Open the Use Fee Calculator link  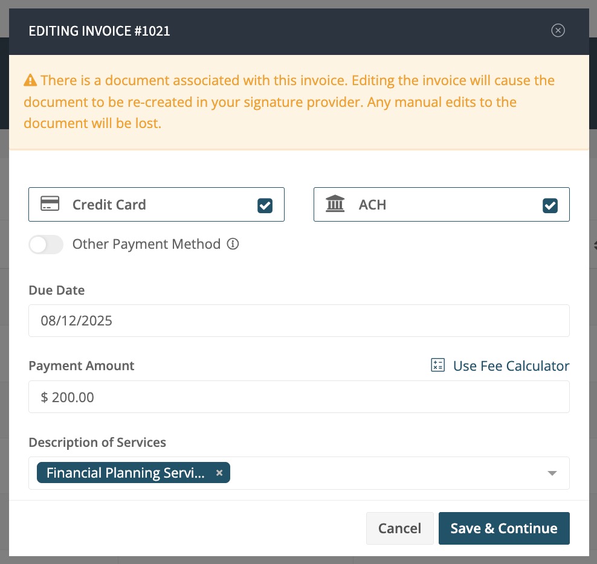[511, 366]
